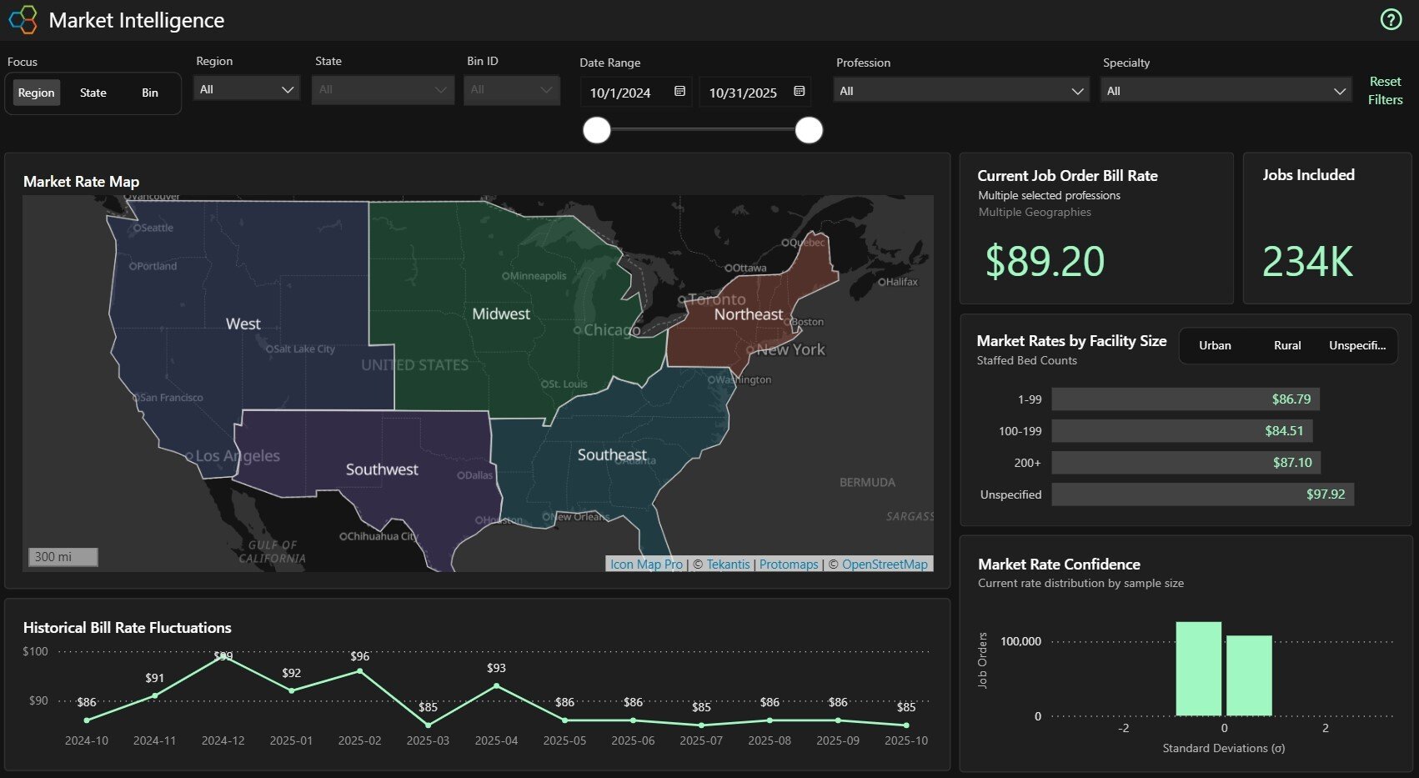Click the Tekantis link on the map
Viewport: 1419px width, 778px height.
click(726, 564)
